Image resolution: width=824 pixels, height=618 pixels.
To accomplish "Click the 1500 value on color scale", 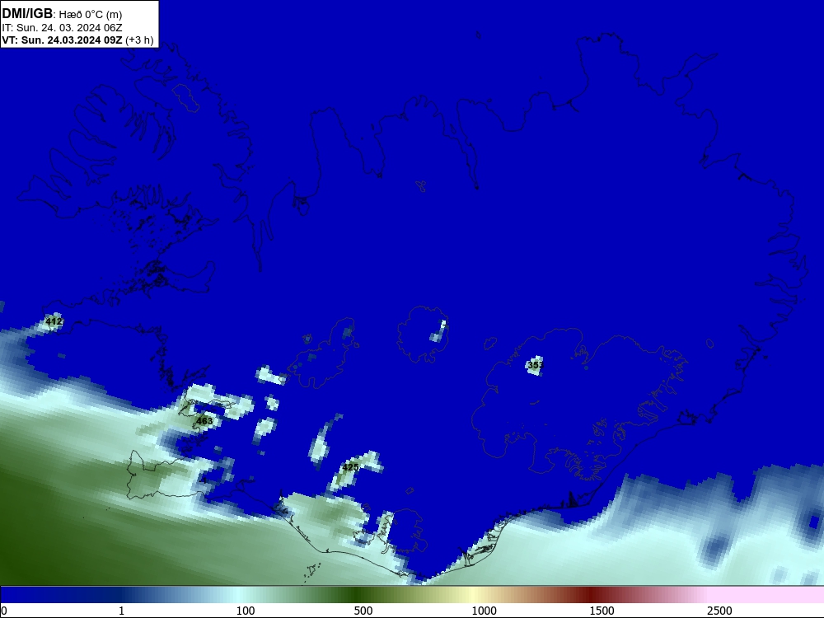I will pyautogui.click(x=602, y=611).
